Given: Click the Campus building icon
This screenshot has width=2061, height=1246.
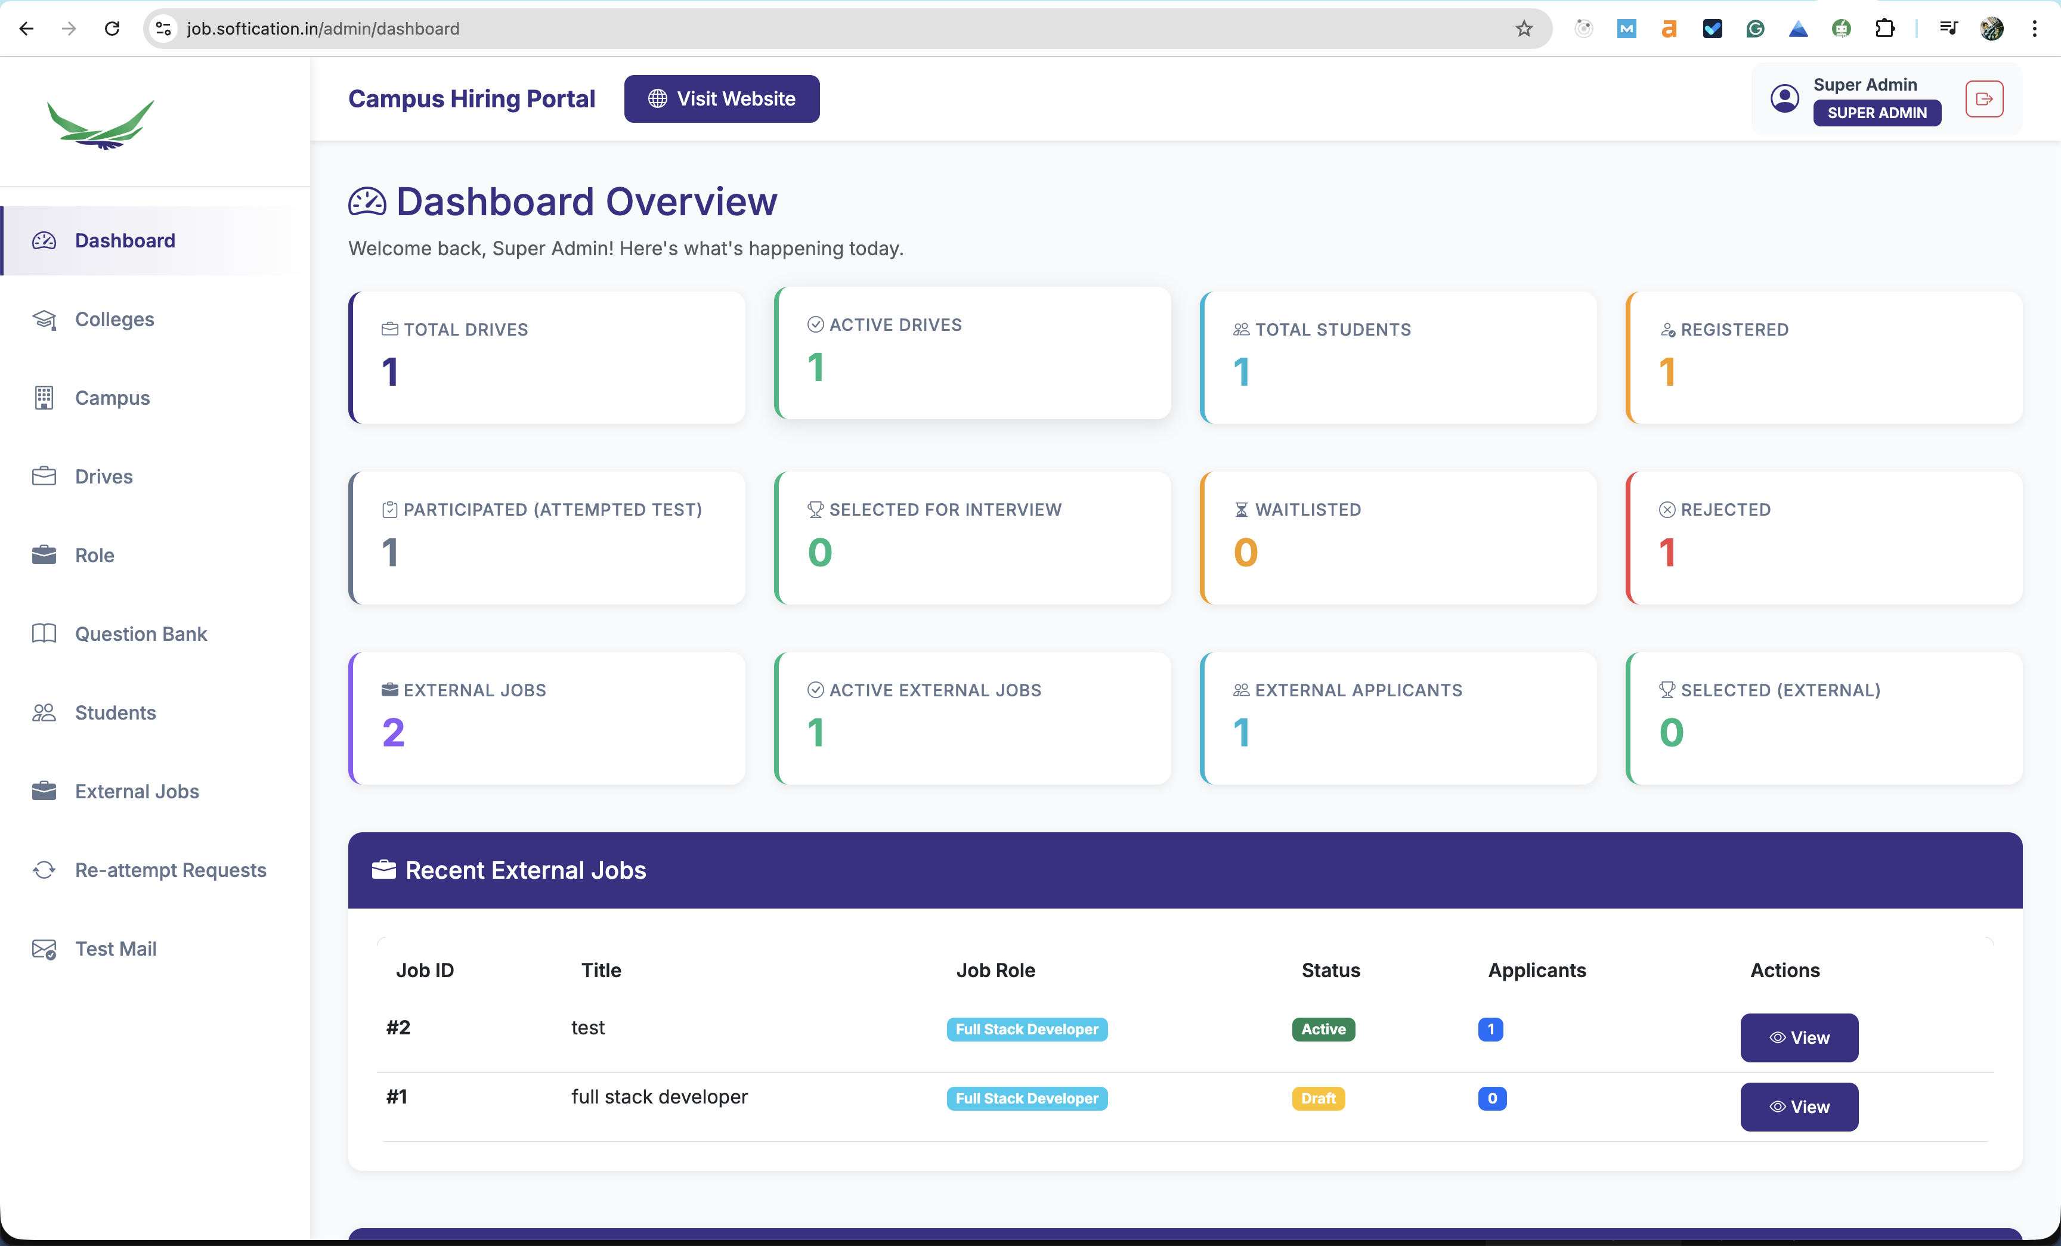Looking at the screenshot, I should (44, 397).
